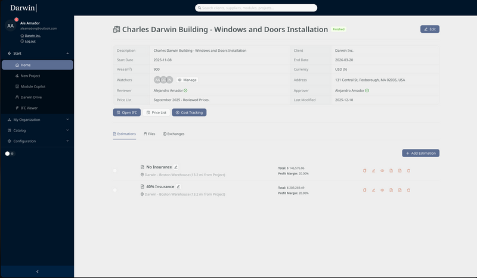Image resolution: width=477 pixels, height=278 pixels.
Task: Click the trash icon on 40% Insurance row
Action: [x=408, y=190]
